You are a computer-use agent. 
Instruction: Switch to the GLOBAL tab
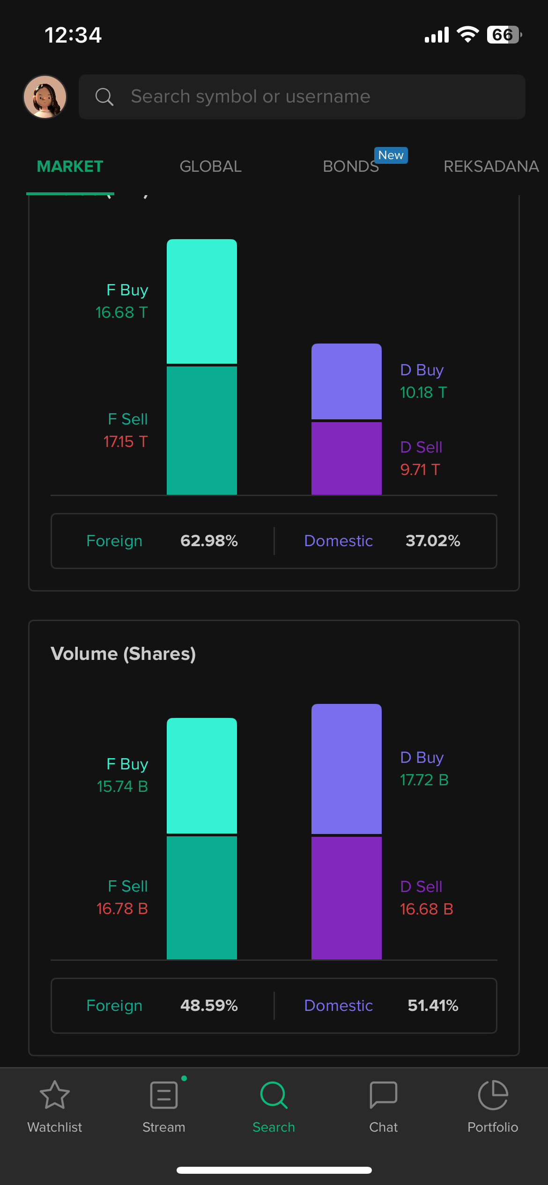click(x=211, y=167)
